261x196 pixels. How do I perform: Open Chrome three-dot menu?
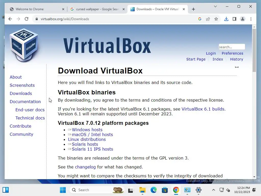(251, 19)
